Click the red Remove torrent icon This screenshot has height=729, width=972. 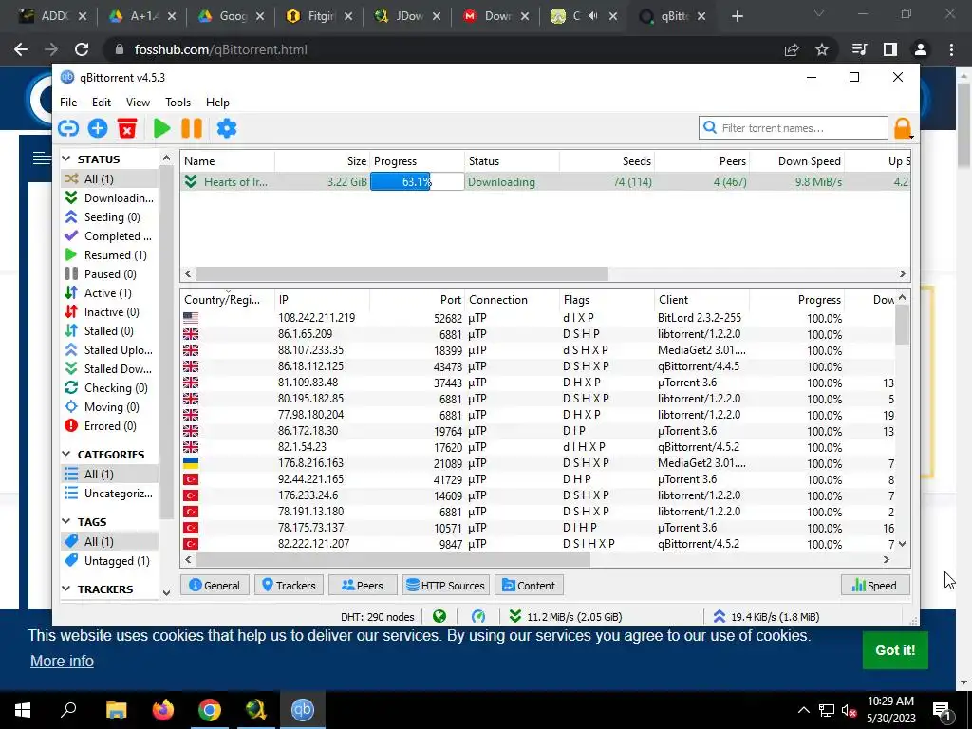tap(127, 128)
